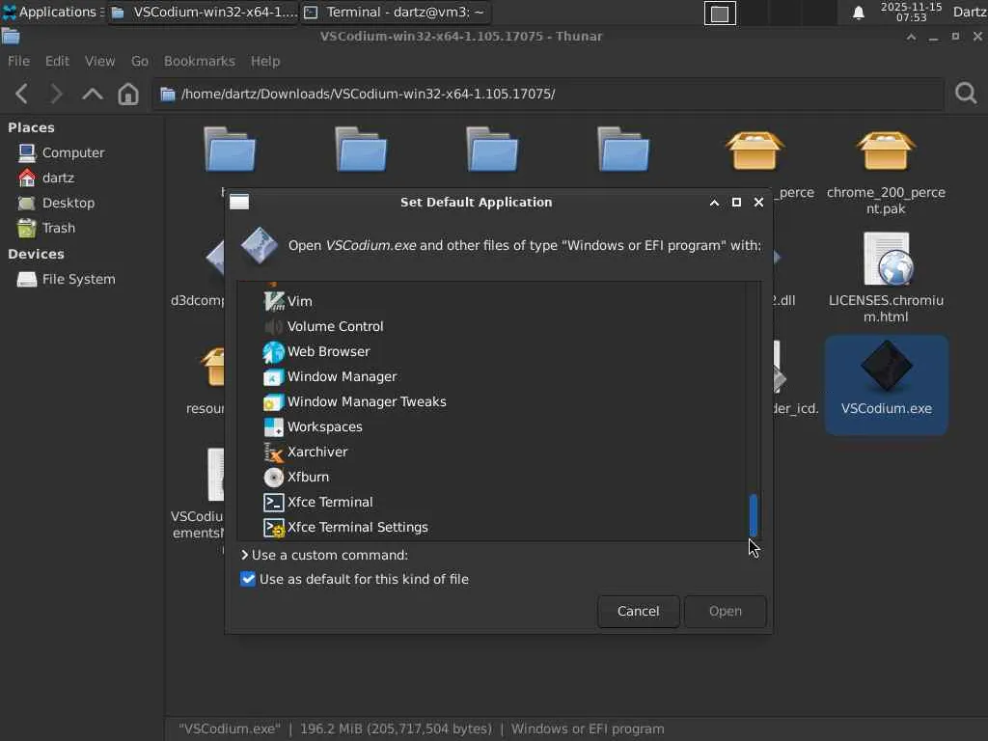Go forward with the Thunar forward arrow

pyautogui.click(x=56, y=94)
